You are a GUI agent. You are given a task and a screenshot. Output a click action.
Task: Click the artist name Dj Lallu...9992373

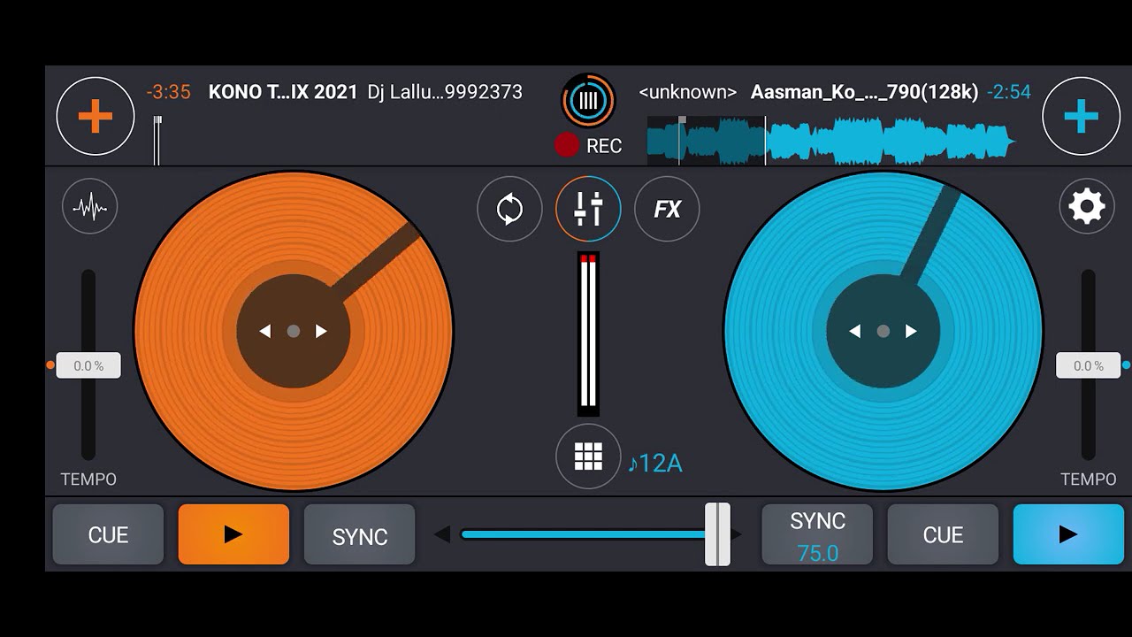tap(445, 91)
